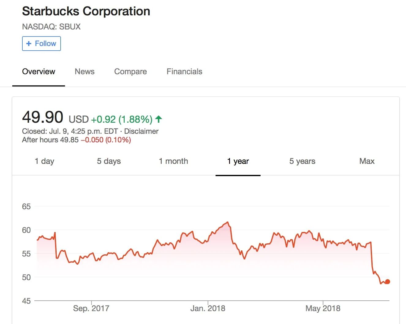Click the −0.050 (0.10%) after-hours change

pyautogui.click(x=106, y=140)
